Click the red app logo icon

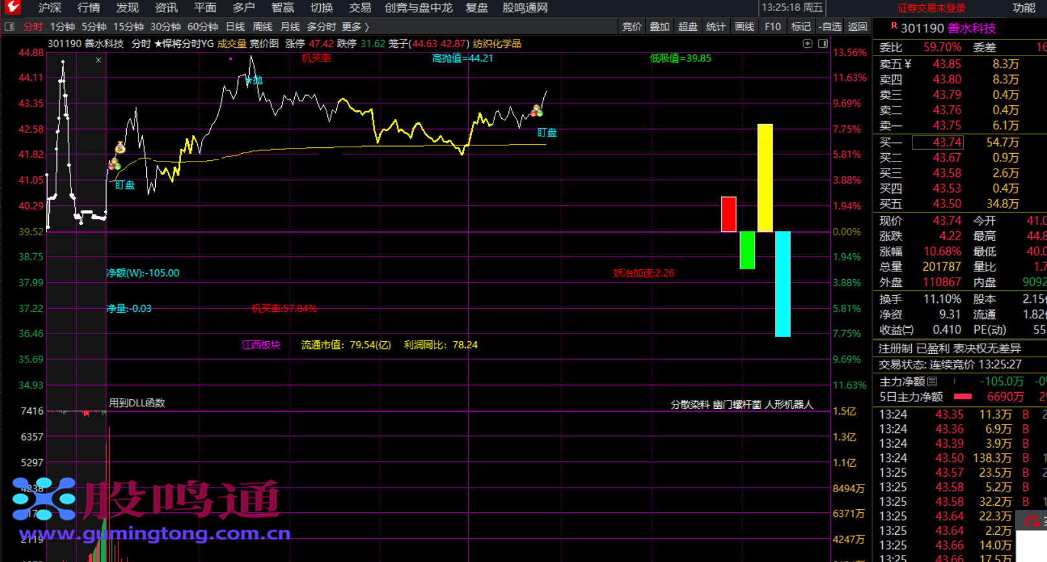[12, 7]
